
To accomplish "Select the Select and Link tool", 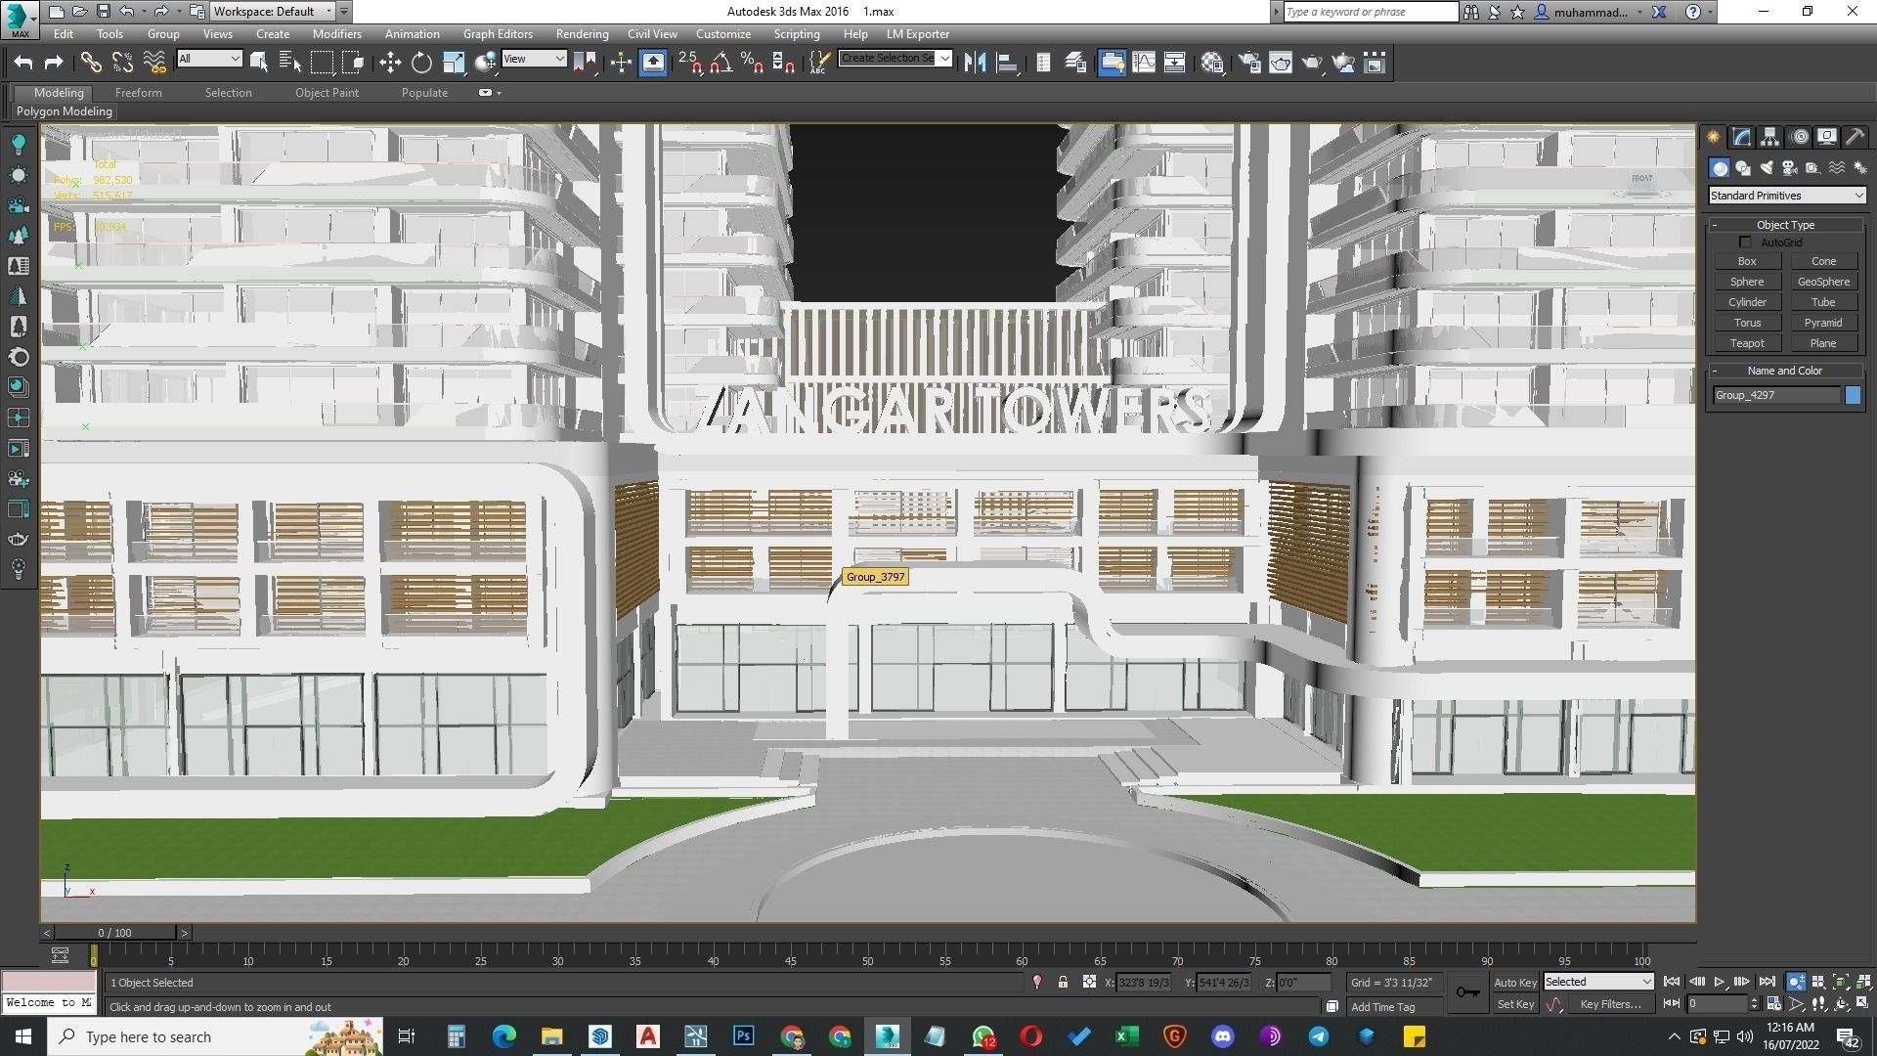I will click(91, 63).
